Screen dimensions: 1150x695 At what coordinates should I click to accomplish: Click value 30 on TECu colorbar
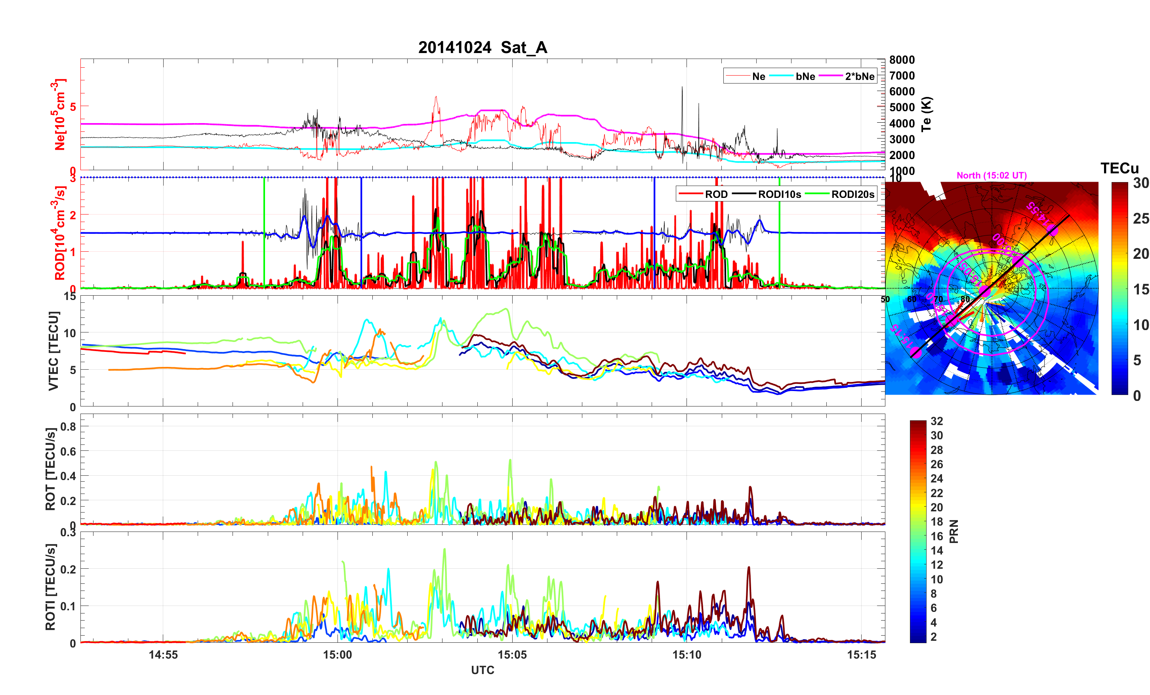(x=1140, y=183)
